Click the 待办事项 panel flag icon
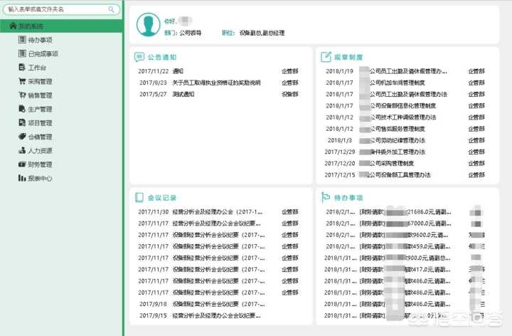Image resolution: width=512 pixels, height=336 pixels. (x=326, y=197)
